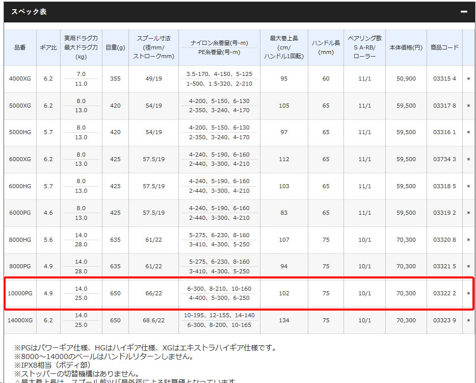476x383 pixels.
Task: Click nylon capacity 3.5-170、4-150、5-125
Action: (219, 74)
